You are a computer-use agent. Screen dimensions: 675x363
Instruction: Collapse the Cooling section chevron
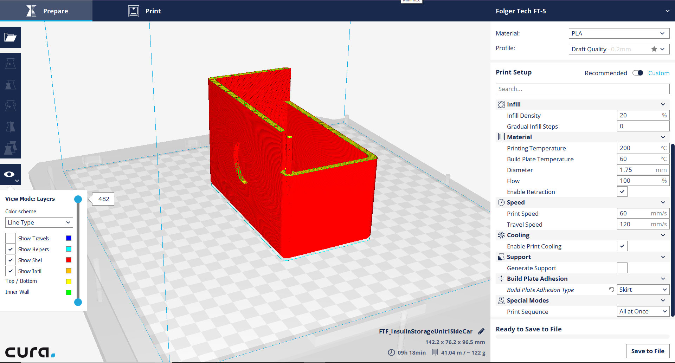tap(663, 235)
